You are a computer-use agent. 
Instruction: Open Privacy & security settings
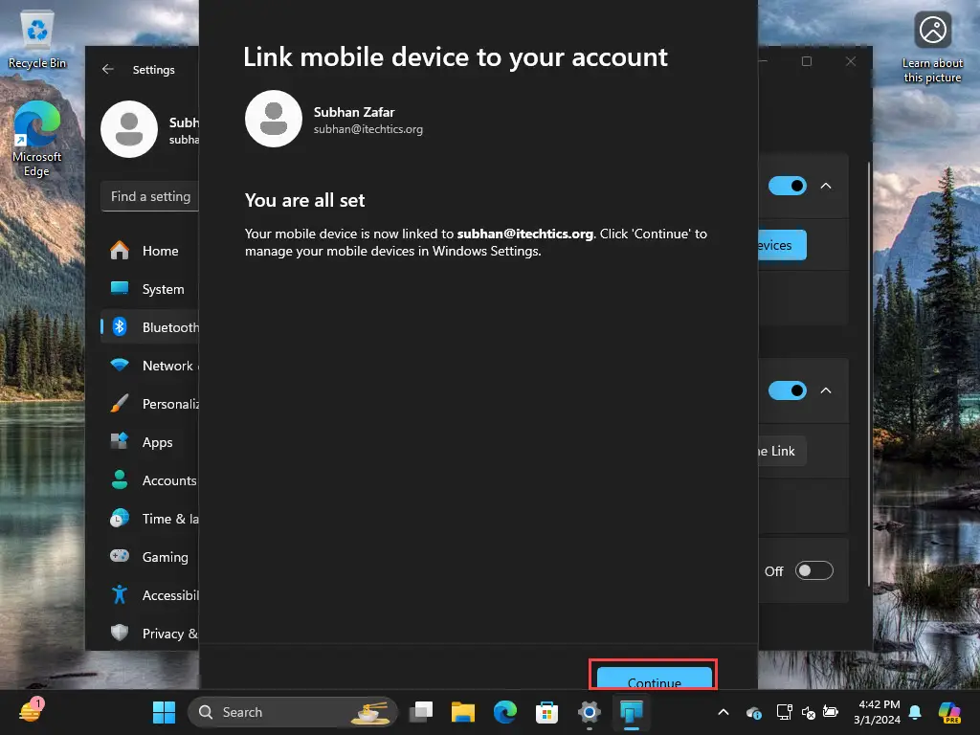[x=150, y=634]
